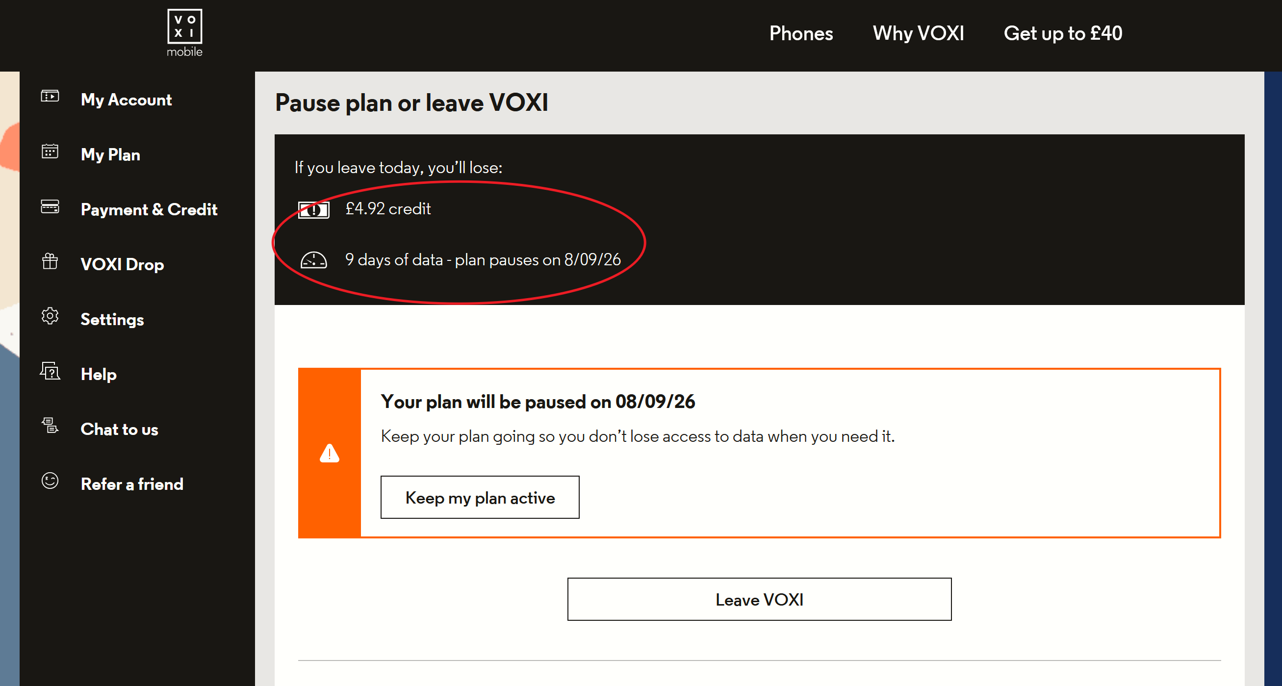Viewport: 1282px width, 686px height.
Task: Click the orange warning triangle icon
Action: click(x=329, y=453)
